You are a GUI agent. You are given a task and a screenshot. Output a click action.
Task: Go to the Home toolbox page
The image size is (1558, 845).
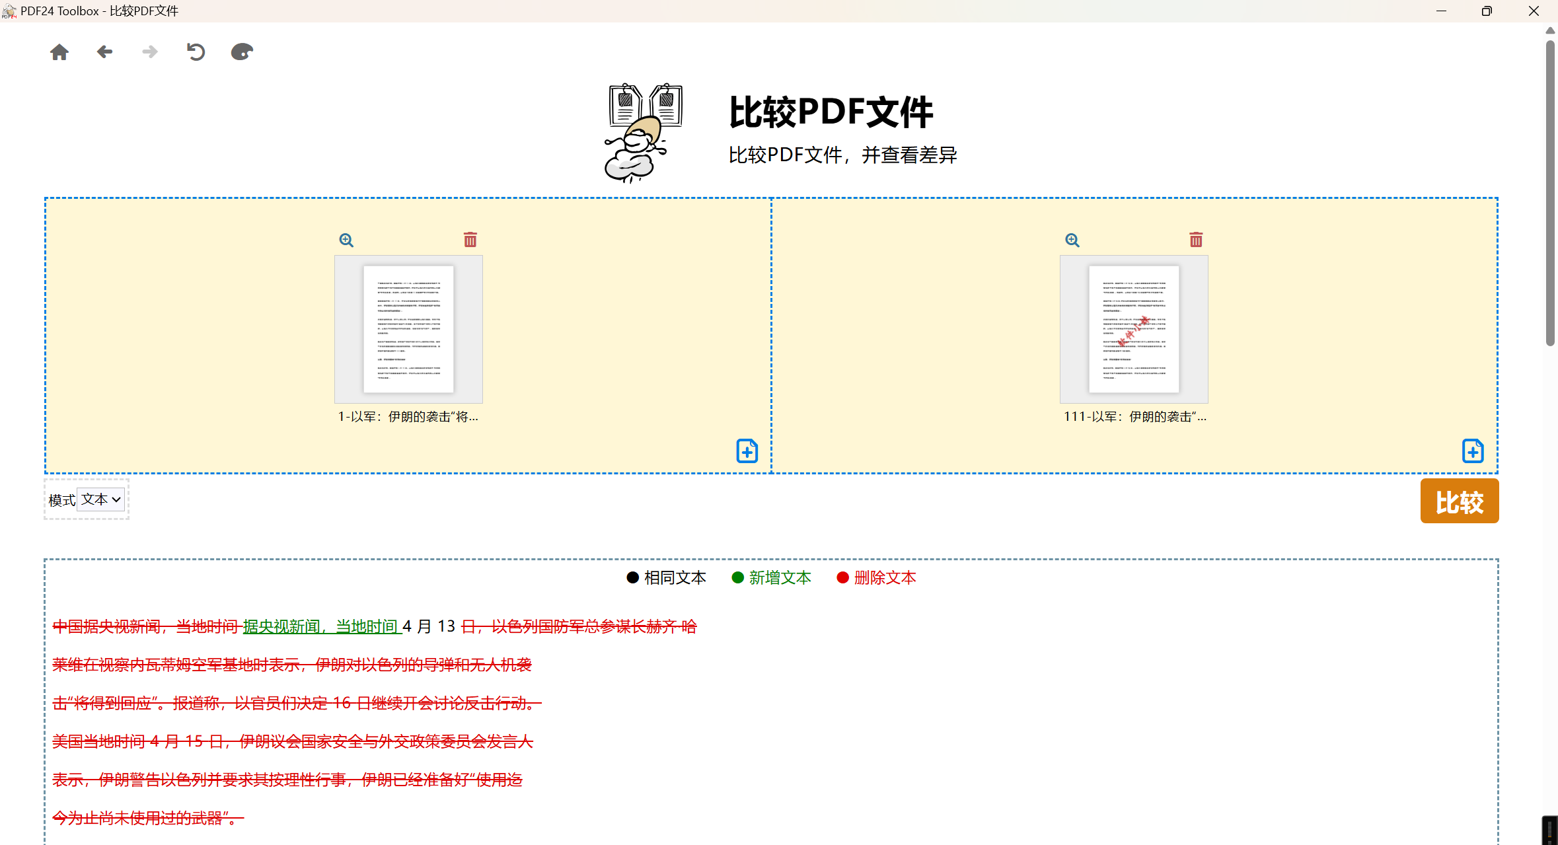(x=59, y=52)
